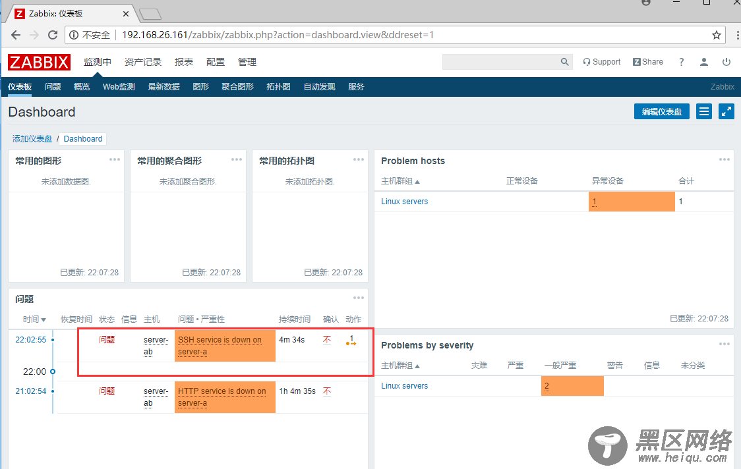
Task: Open options menu of 常用的图形 widget
Action: [114, 159]
